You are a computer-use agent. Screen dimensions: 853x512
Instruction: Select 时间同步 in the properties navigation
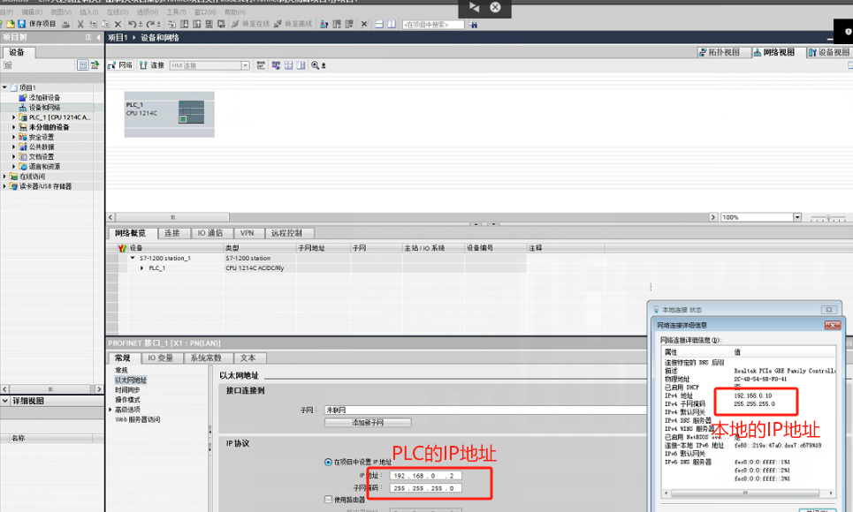point(127,389)
